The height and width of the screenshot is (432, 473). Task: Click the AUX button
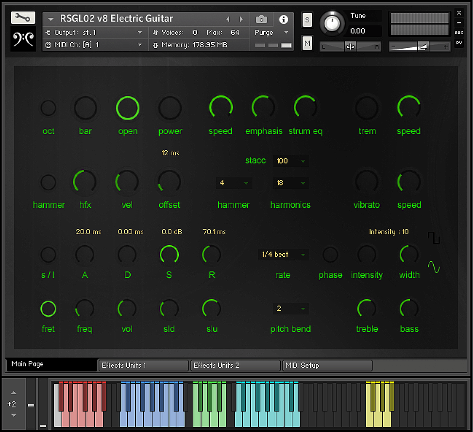click(459, 33)
